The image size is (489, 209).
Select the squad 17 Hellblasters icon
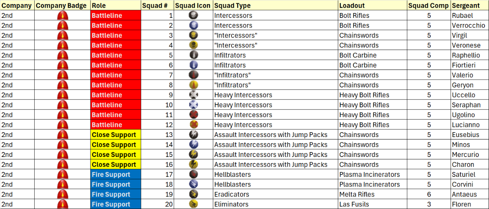click(x=194, y=174)
